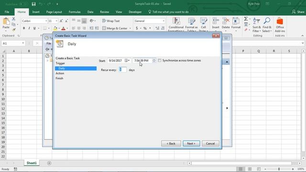Switch to the Formulas tab

pos(75,12)
